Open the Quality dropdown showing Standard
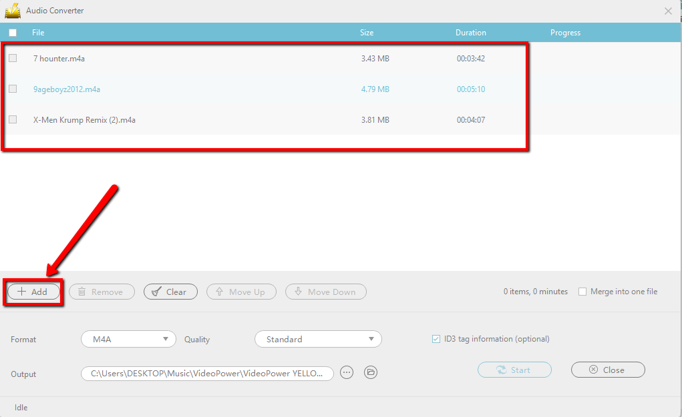 point(318,339)
